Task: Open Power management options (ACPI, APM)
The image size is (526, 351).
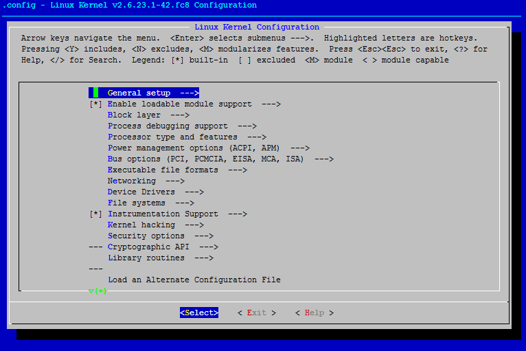Action: point(209,148)
